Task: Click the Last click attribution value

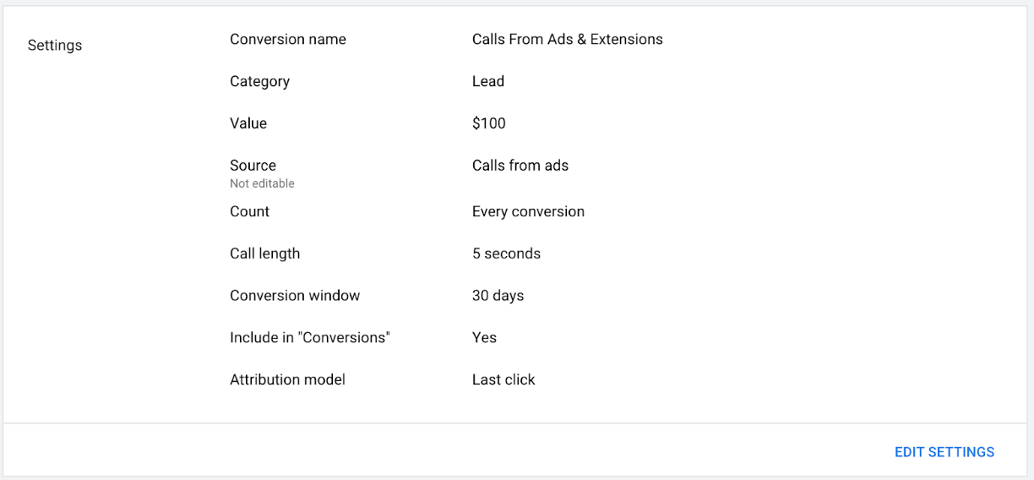Action: (503, 380)
